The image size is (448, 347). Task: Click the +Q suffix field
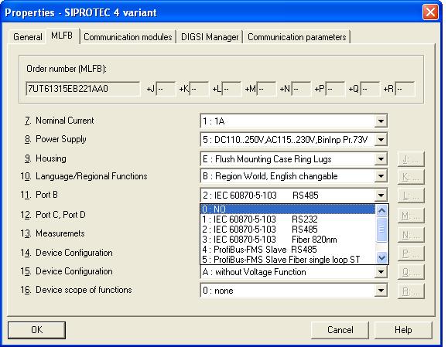pos(370,89)
